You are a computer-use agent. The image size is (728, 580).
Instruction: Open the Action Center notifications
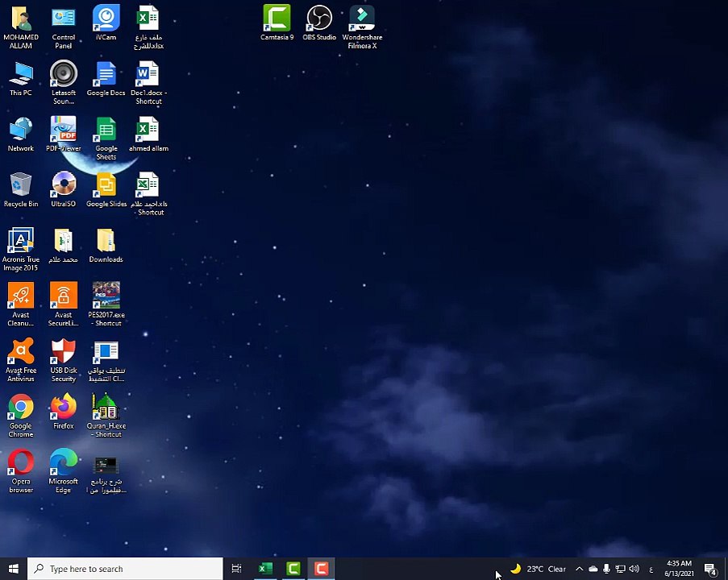click(x=710, y=569)
